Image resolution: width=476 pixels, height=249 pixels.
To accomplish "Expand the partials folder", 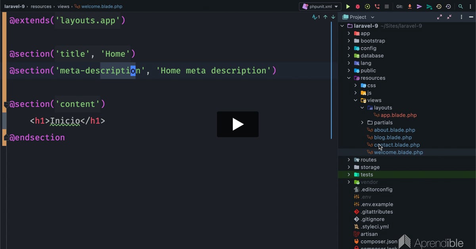I will coord(363,123).
